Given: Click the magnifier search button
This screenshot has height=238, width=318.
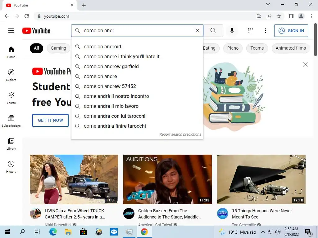Looking at the screenshot, I should coord(213,31).
